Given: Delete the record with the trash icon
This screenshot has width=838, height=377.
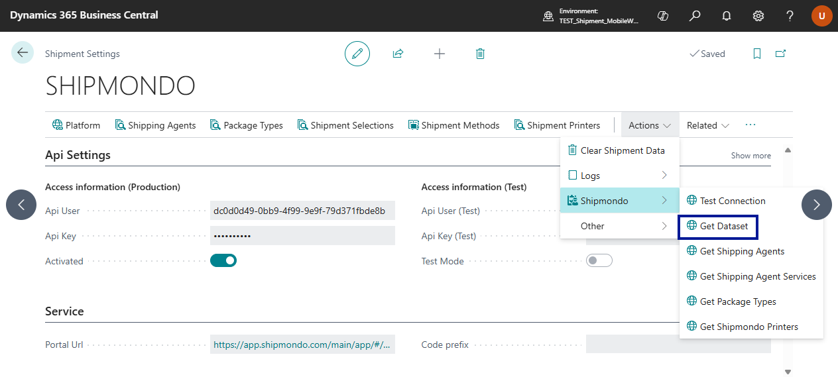Looking at the screenshot, I should (481, 54).
